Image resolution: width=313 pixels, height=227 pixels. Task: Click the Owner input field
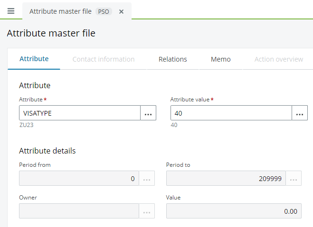point(79,211)
